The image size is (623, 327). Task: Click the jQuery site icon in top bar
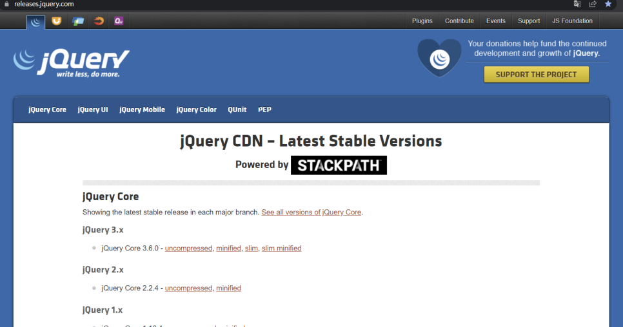click(x=35, y=21)
